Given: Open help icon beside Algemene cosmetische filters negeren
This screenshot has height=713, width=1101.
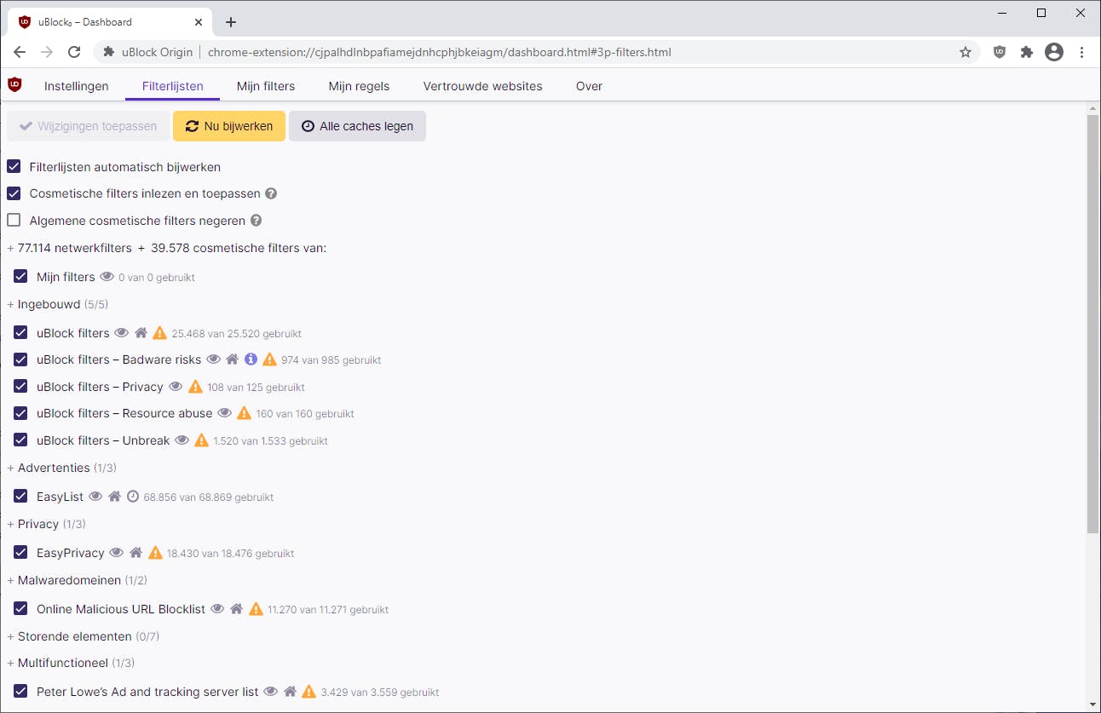Looking at the screenshot, I should [x=255, y=221].
